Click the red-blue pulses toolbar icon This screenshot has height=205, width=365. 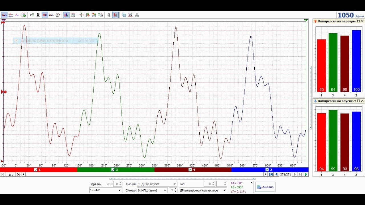(x=51, y=15)
